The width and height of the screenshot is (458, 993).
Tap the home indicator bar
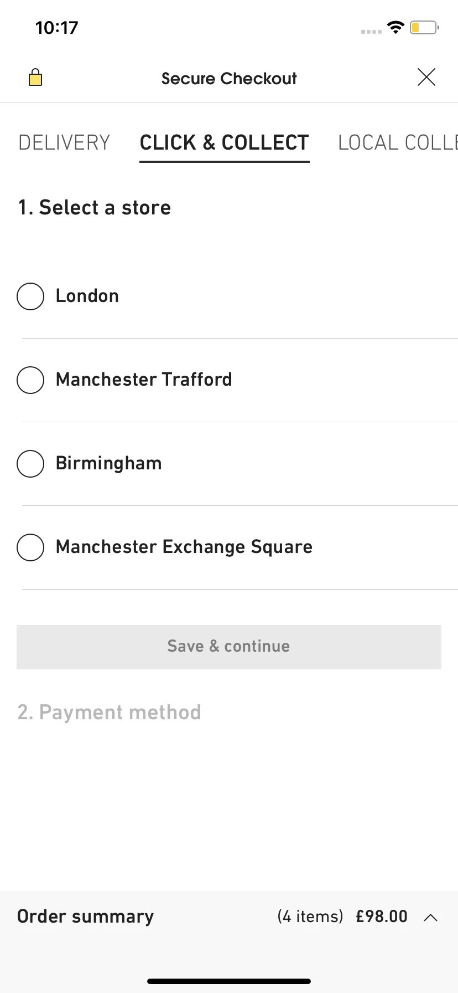coord(229,981)
